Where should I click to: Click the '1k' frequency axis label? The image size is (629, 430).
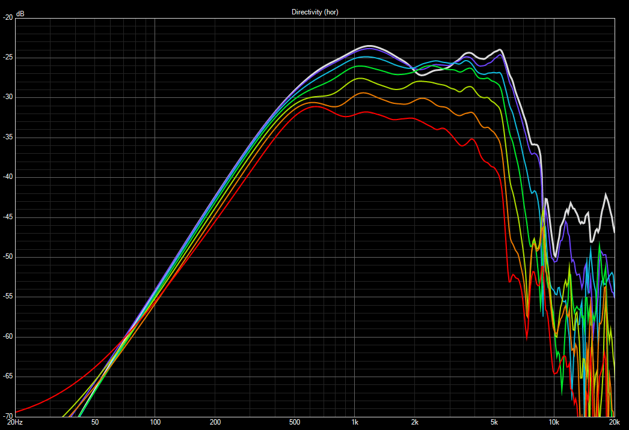355,422
